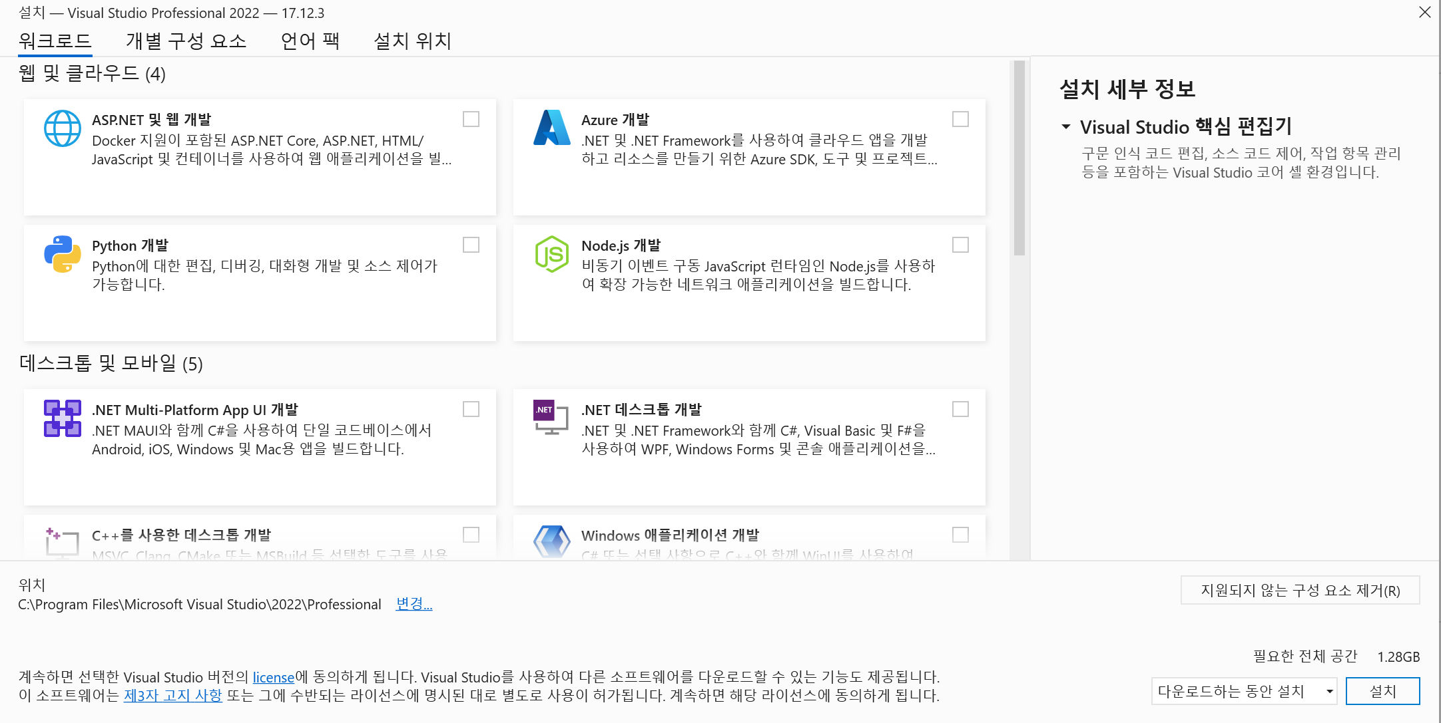Click the 웹 및 클라우드 (4) heading
This screenshot has height=723, width=1441.
(93, 73)
